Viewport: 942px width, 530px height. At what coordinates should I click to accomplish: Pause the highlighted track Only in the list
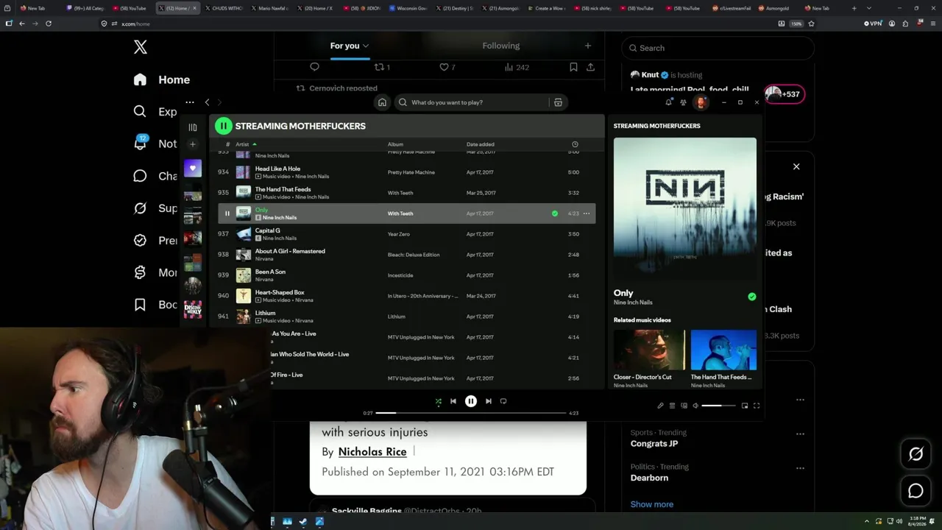tap(227, 213)
